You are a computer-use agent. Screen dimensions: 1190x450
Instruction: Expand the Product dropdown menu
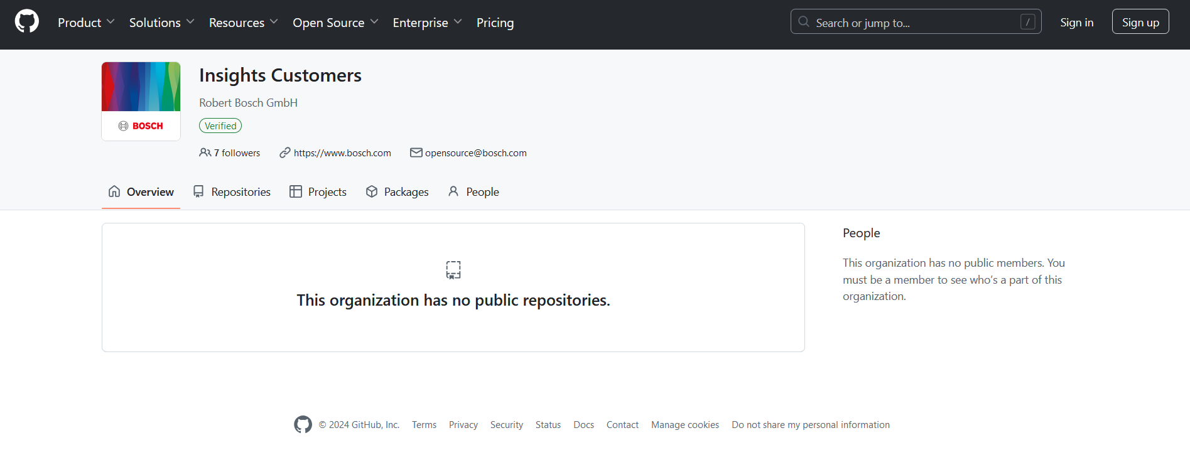86,23
